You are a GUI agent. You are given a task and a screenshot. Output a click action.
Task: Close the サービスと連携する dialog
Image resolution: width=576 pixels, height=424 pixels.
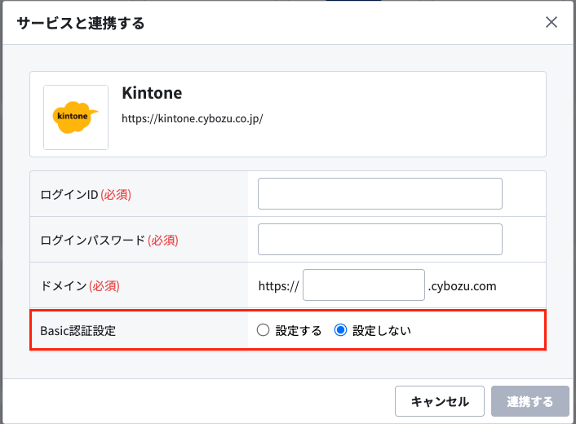(551, 22)
